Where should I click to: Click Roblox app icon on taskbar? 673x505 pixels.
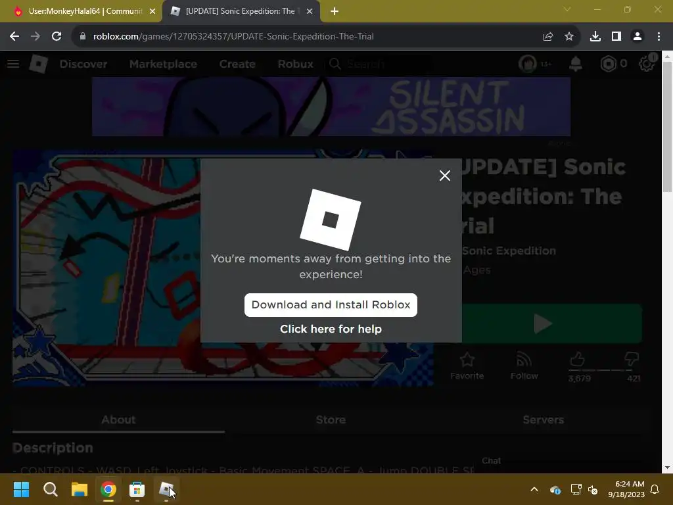pyautogui.click(x=166, y=489)
